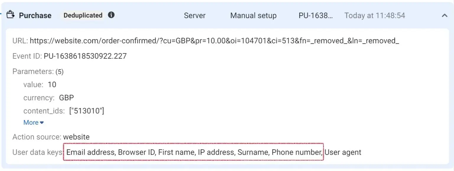Expand the More parameters dropdown

pos(34,123)
